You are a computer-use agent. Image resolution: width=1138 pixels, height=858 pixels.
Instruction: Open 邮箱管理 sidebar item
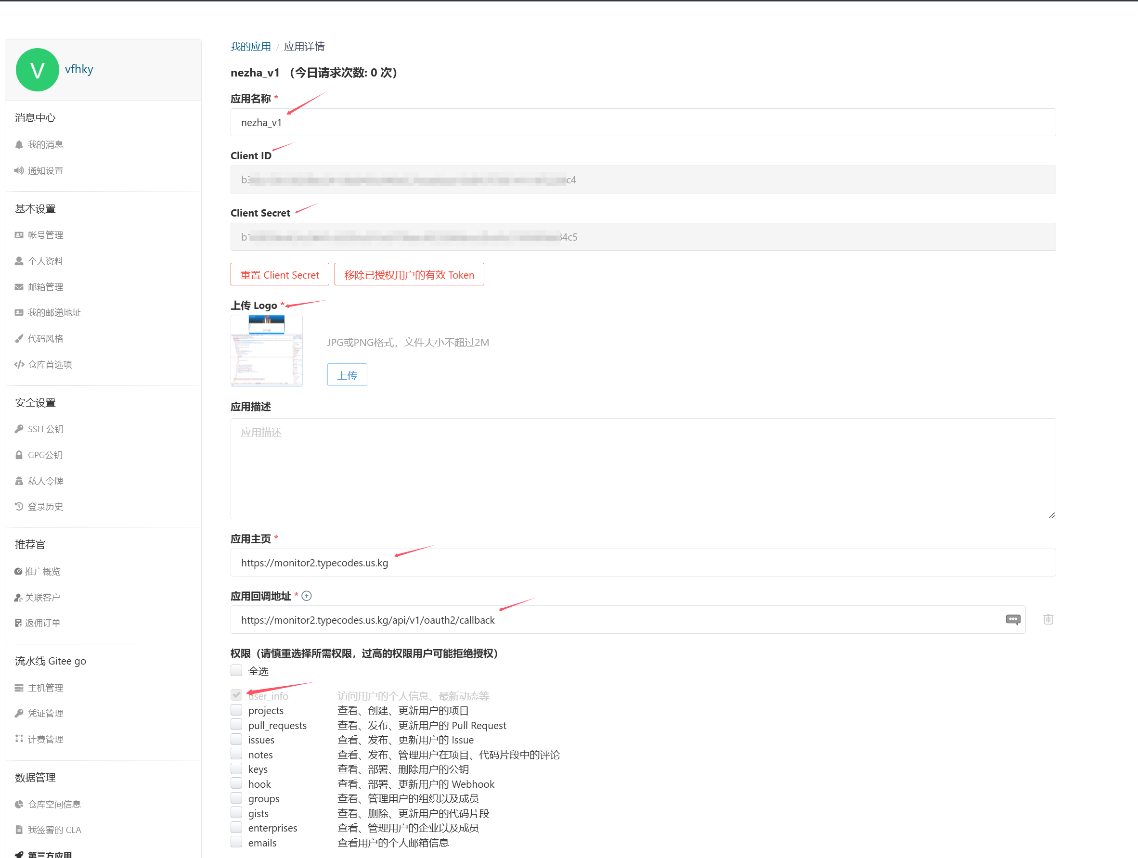click(45, 287)
